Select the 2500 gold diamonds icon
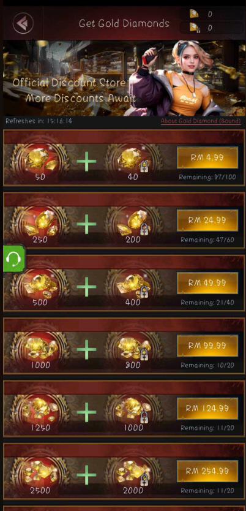Image resolution: width=246 pixels, height=511 pixels. click(40, 474)
